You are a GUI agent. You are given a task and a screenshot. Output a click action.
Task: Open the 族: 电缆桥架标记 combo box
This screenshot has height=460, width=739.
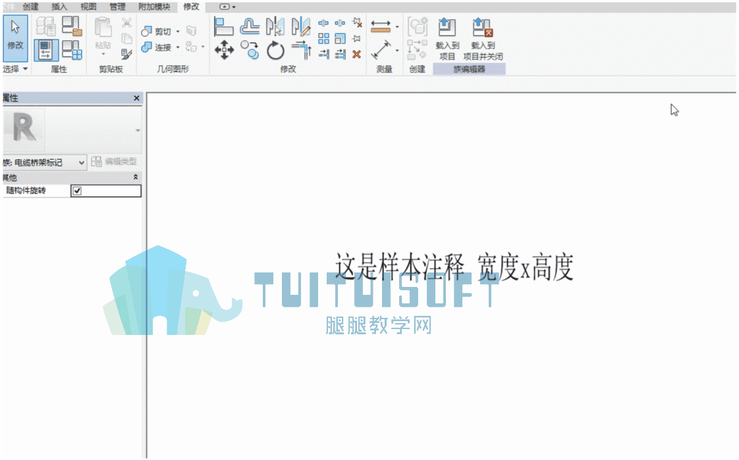pyautogui.click(x=44, y=163)
